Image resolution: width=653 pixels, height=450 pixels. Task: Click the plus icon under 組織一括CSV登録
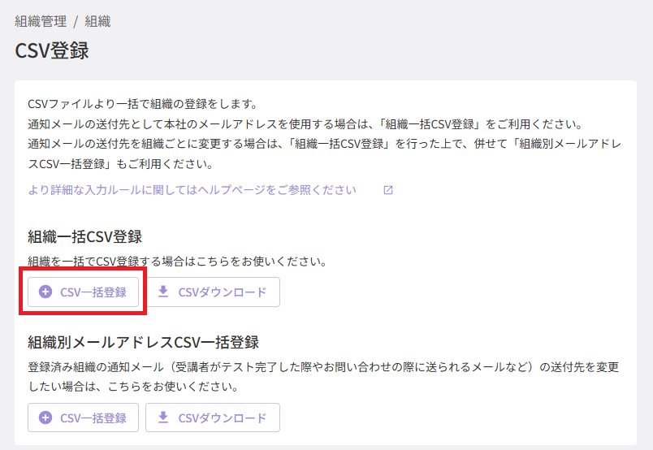pos(45,292)
